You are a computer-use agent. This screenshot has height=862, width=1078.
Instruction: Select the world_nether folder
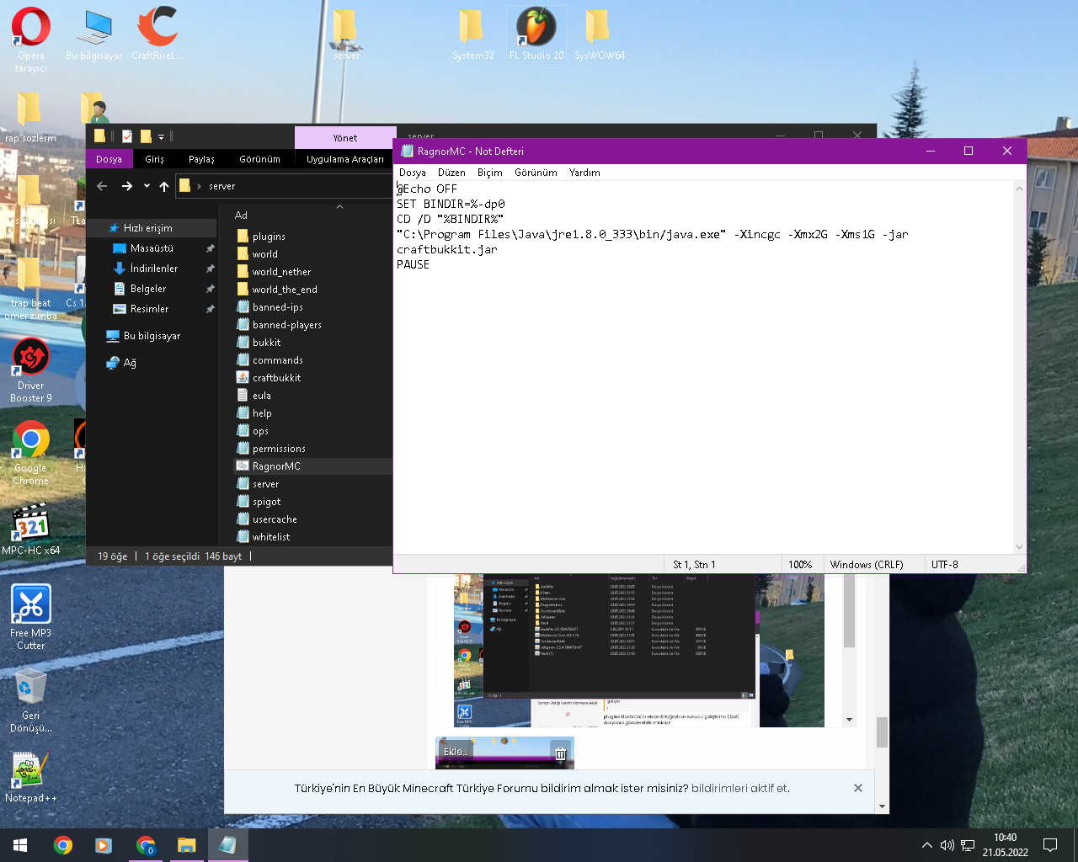click(x=281, y=272)
